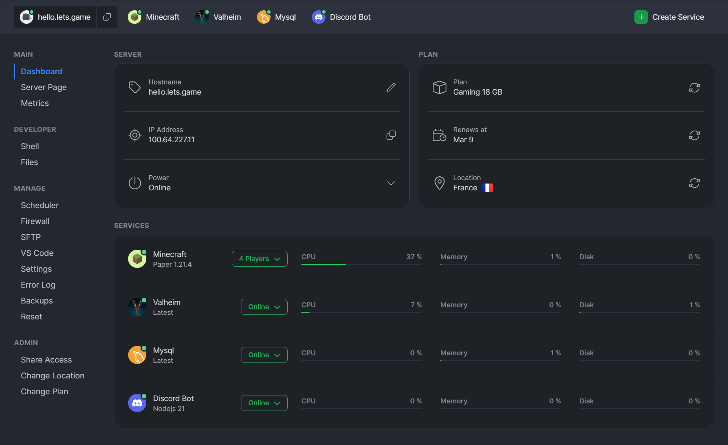Open Shell from Developer section
Screen dimensions: 728x445
pos(30,146)
